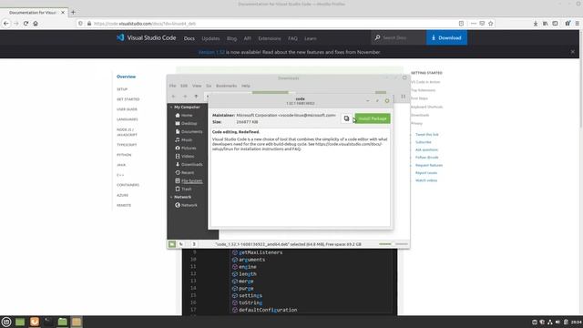This screenshot has height=328, width=583.
Task: Open the Linux Mint start menu
Action: pos(6,322)
